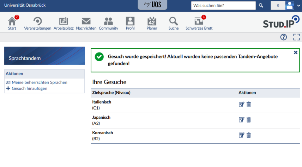Edit the Italienisch request
Image resolution: width=302 pixels, height=167 pixels.
(x=241, y=104)
